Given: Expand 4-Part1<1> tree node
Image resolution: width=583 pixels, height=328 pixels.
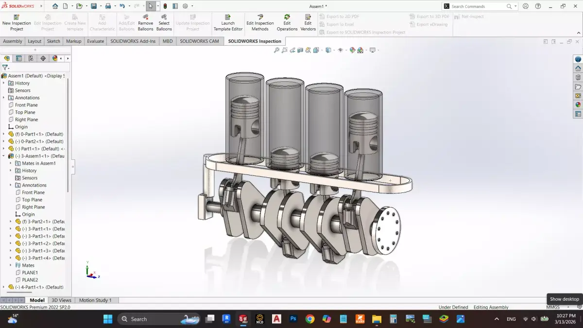Looking at the screenshot, I should click(x=3, y=287).
